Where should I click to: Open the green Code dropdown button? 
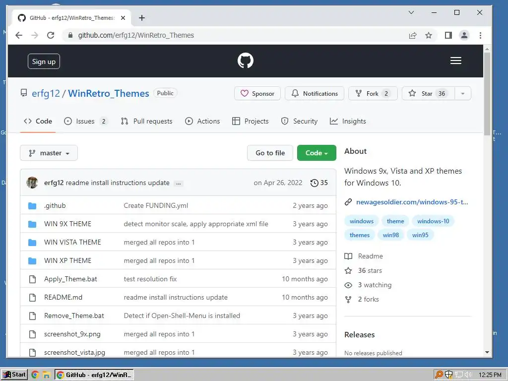(317, 153)
